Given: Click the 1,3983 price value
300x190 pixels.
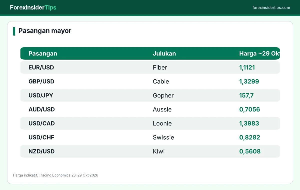Looking at the screenshot, I should click(x=249, y=123).
